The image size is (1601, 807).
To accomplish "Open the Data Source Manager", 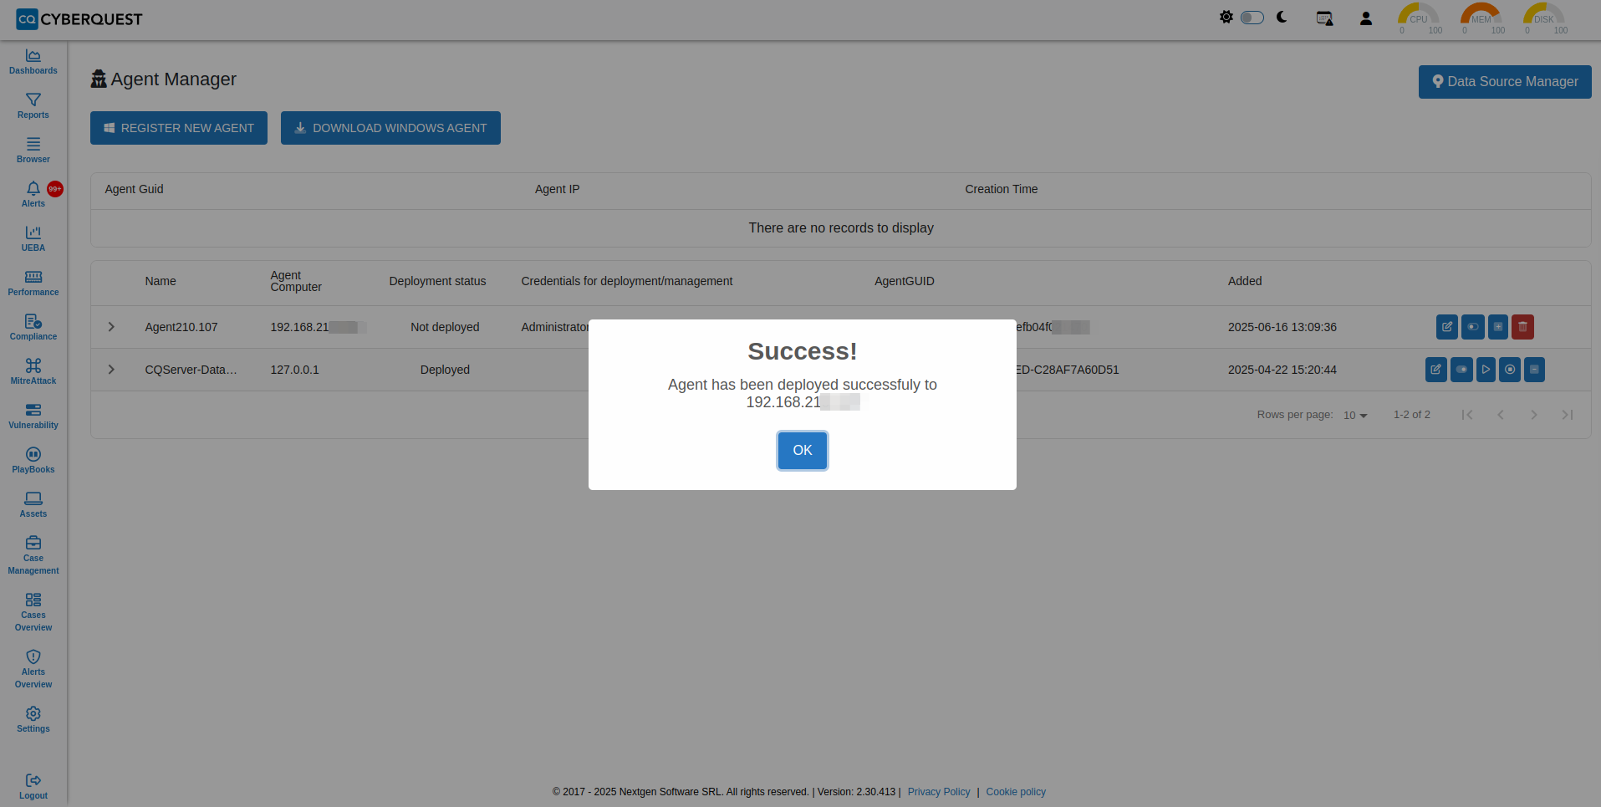I will pos(1504,82).
